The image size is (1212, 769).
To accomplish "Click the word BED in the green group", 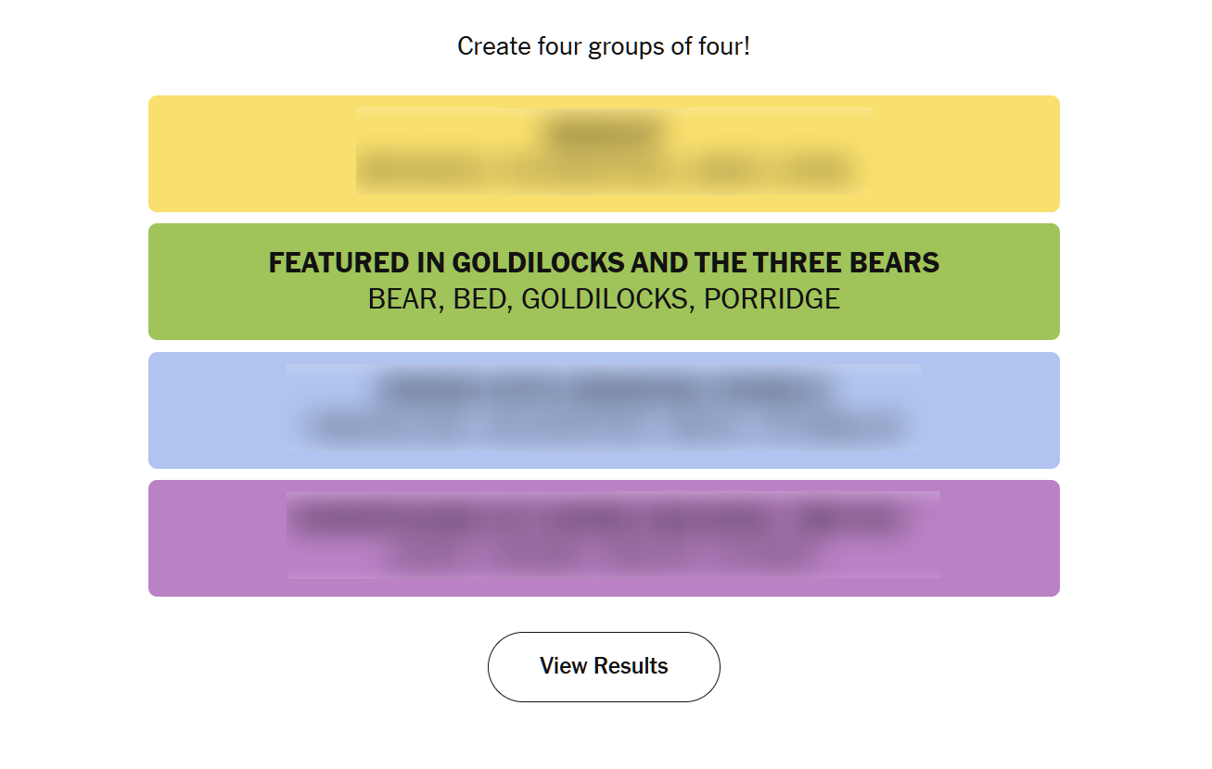I will (480, 299).
